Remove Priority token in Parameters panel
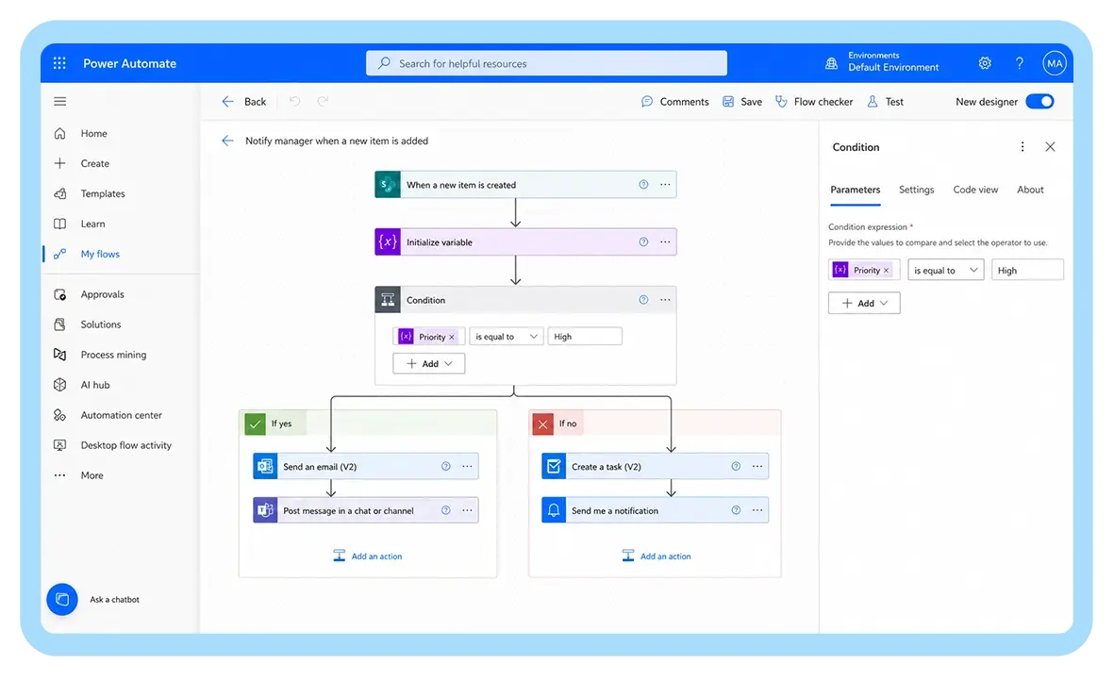The height and width of the screenshot is (681, 1114). [886, 271]
